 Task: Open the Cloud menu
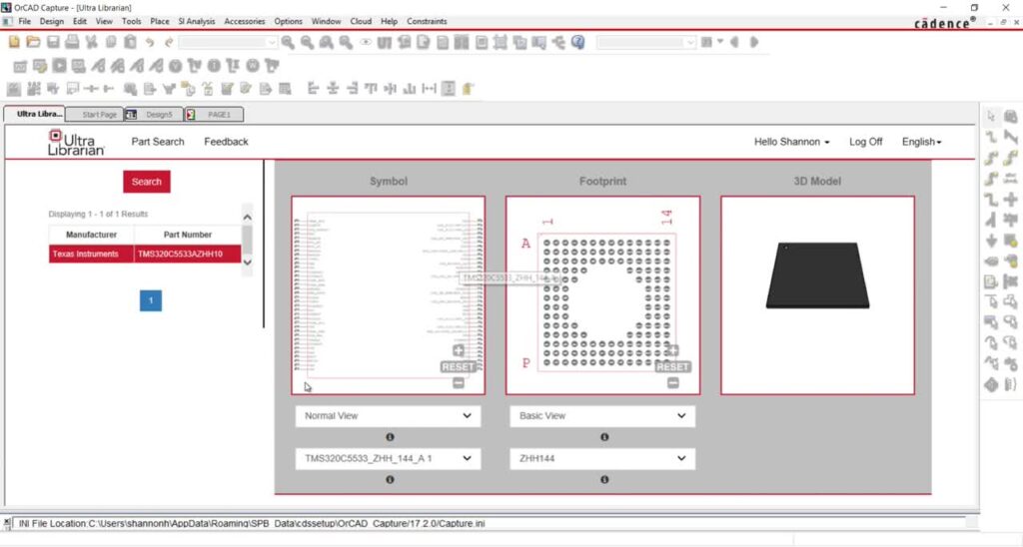[361, 22]
